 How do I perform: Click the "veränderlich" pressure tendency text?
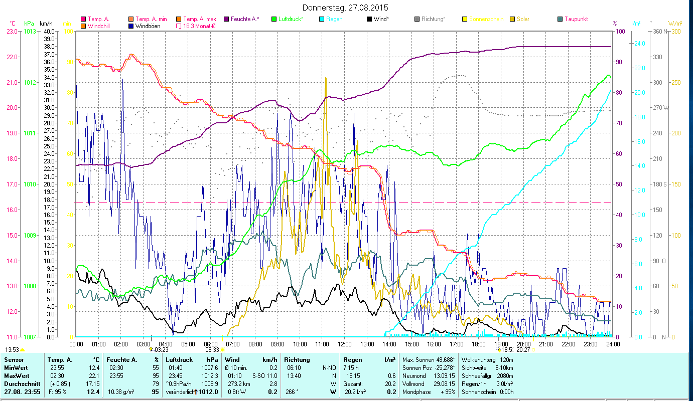coord(179,392)
